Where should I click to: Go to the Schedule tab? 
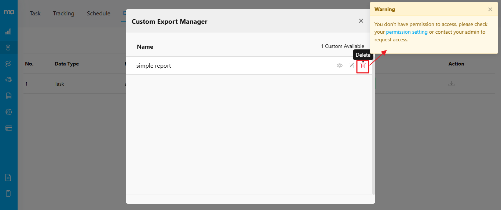point(98,14)
